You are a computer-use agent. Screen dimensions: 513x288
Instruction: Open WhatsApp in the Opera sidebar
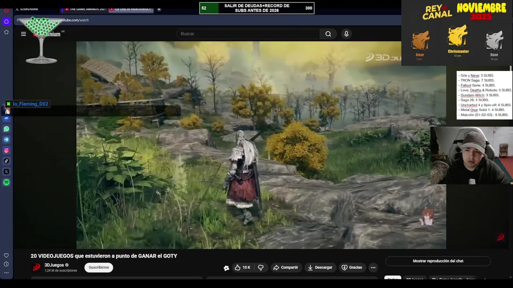(x=6, y=129)
